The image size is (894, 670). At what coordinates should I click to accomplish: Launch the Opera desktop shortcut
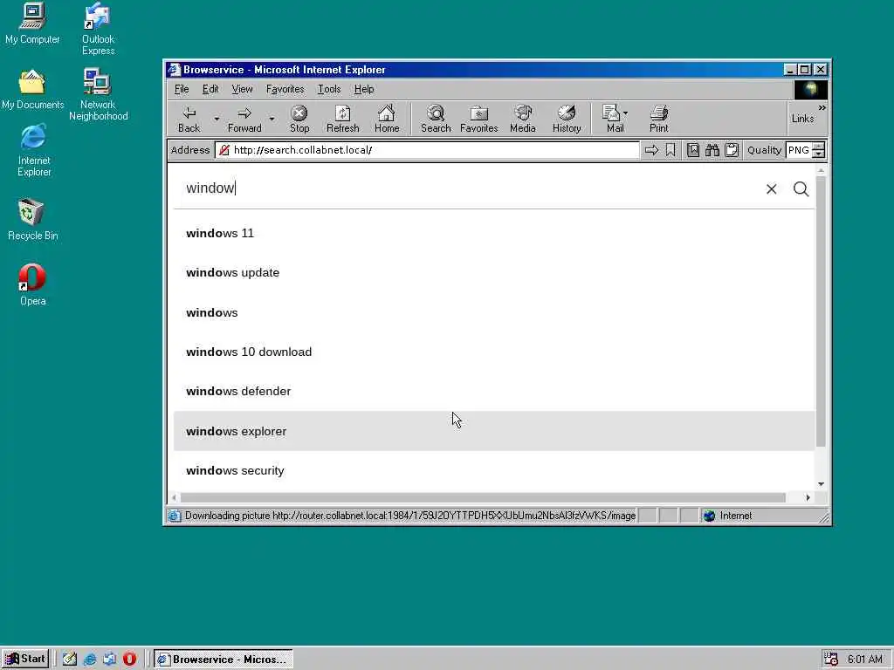(32, 285)
